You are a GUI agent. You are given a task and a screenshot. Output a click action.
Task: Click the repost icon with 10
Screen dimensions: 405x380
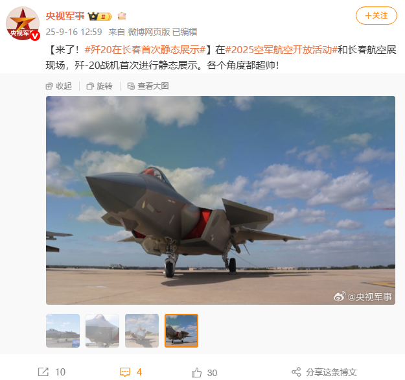43,372
